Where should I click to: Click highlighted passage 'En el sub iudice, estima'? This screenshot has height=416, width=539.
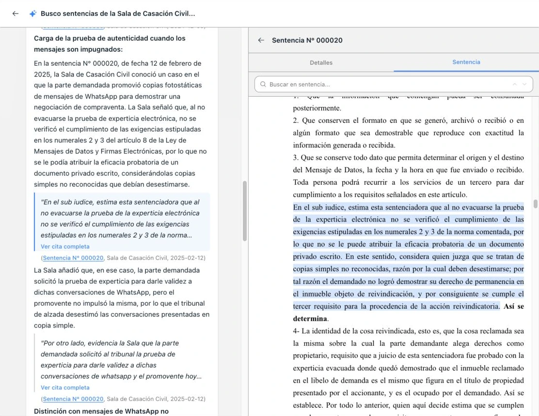point(409,256)
